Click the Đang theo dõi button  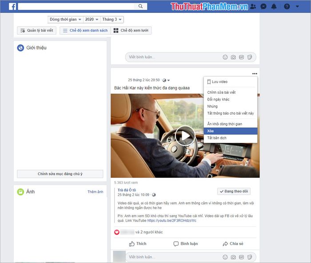tap(234, 191)
